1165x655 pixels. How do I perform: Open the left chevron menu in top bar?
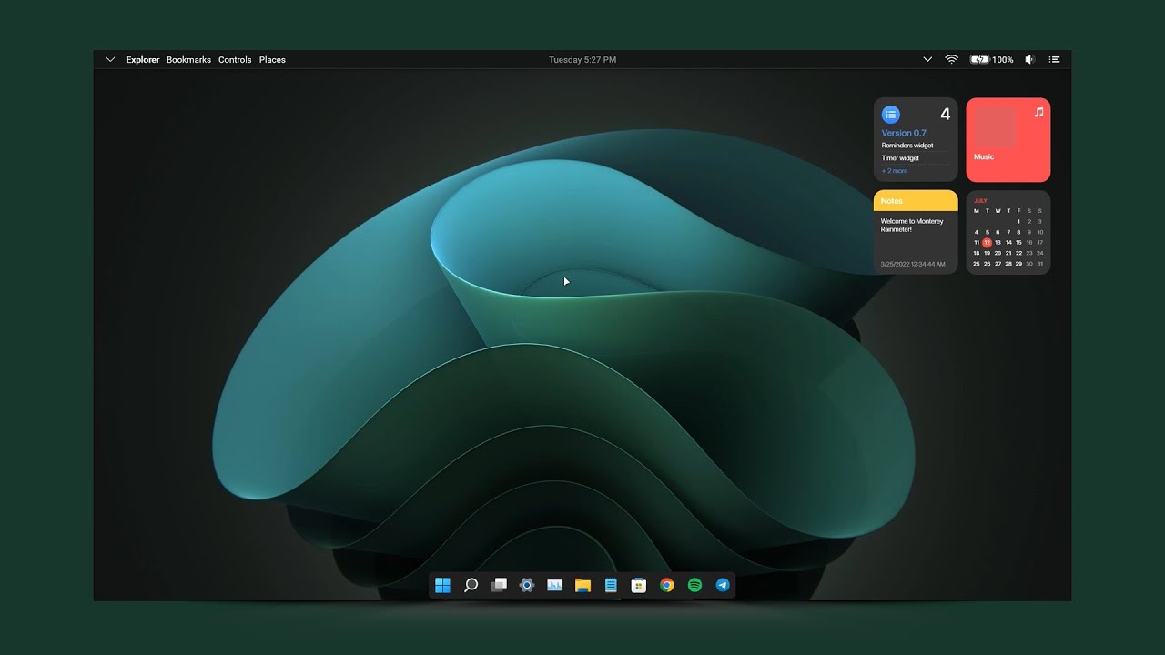click(x=110, y=59)
